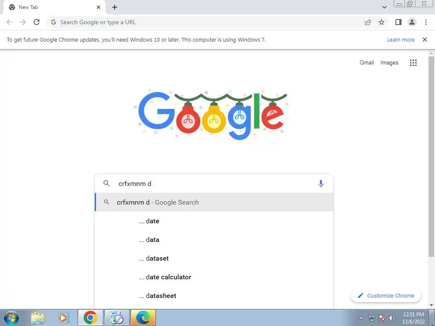435x326 pixels.
Task: Click the disc installer taskbar icon
Action: tap(117, 318)
